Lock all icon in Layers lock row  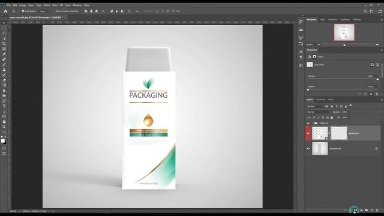[332, 118]
